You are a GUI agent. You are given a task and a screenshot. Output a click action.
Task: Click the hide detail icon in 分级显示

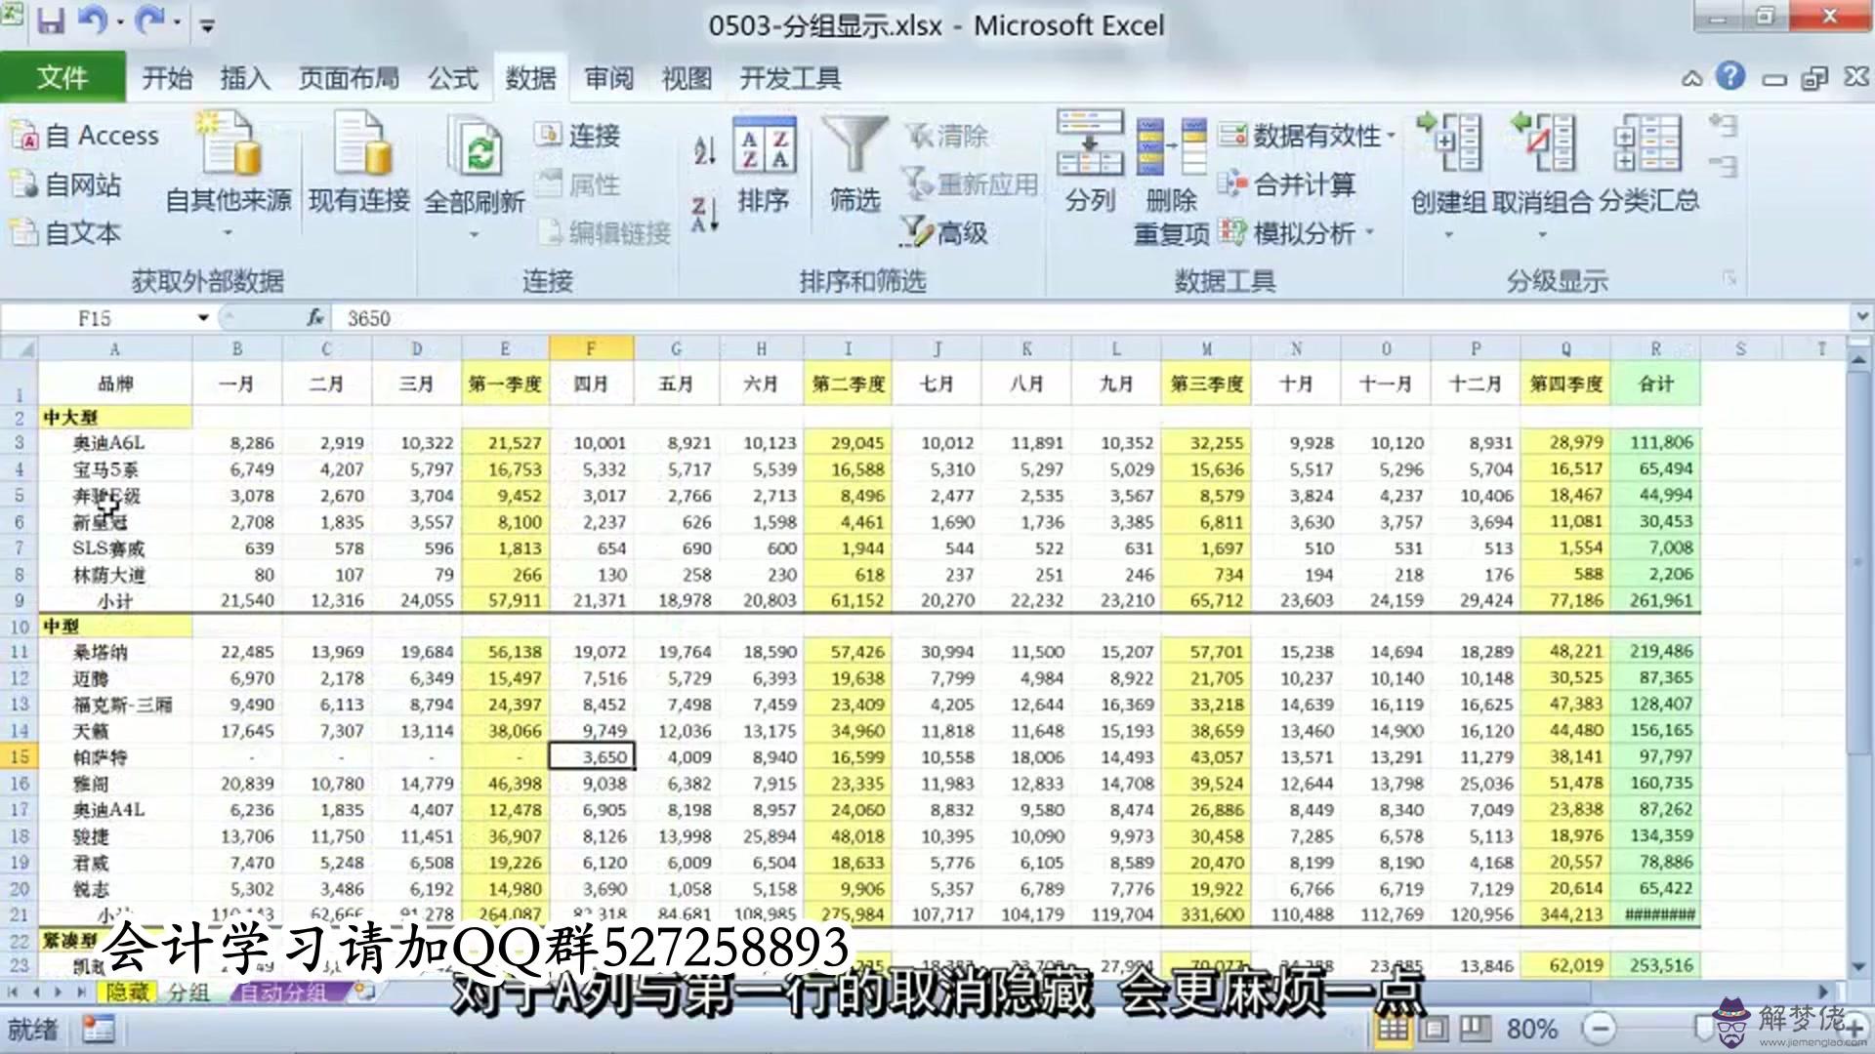pos(1723,167)
